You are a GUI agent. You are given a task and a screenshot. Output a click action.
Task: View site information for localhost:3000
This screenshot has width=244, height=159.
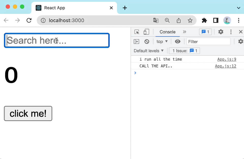[x=43, y=20]
